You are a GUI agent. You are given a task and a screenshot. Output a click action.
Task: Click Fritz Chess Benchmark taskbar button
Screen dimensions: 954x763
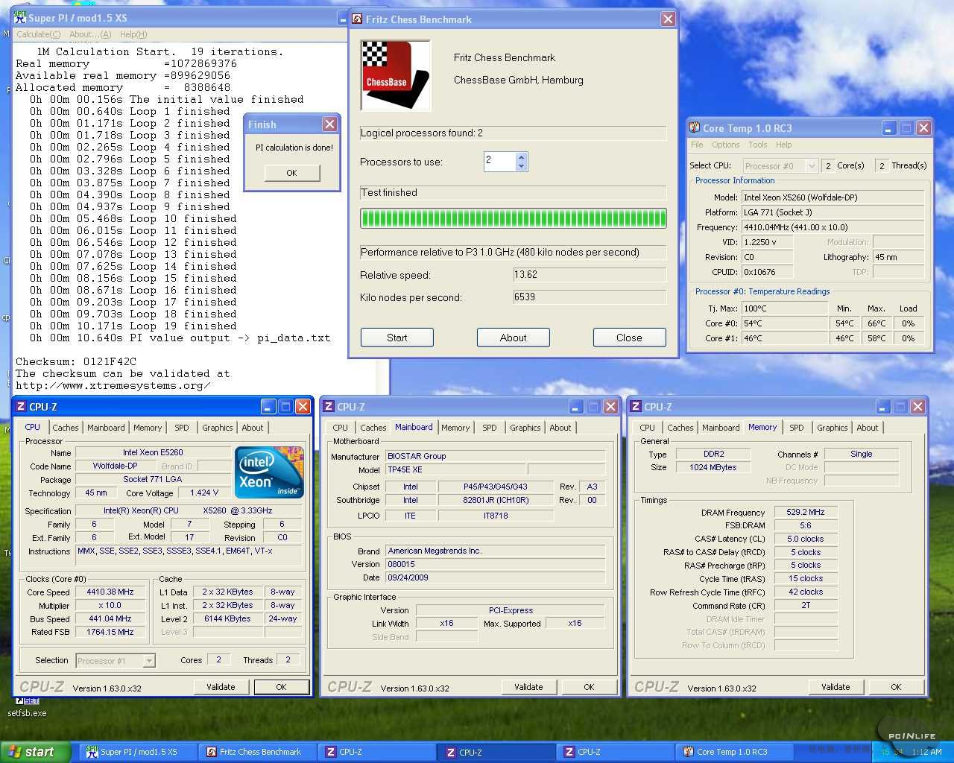259,753
